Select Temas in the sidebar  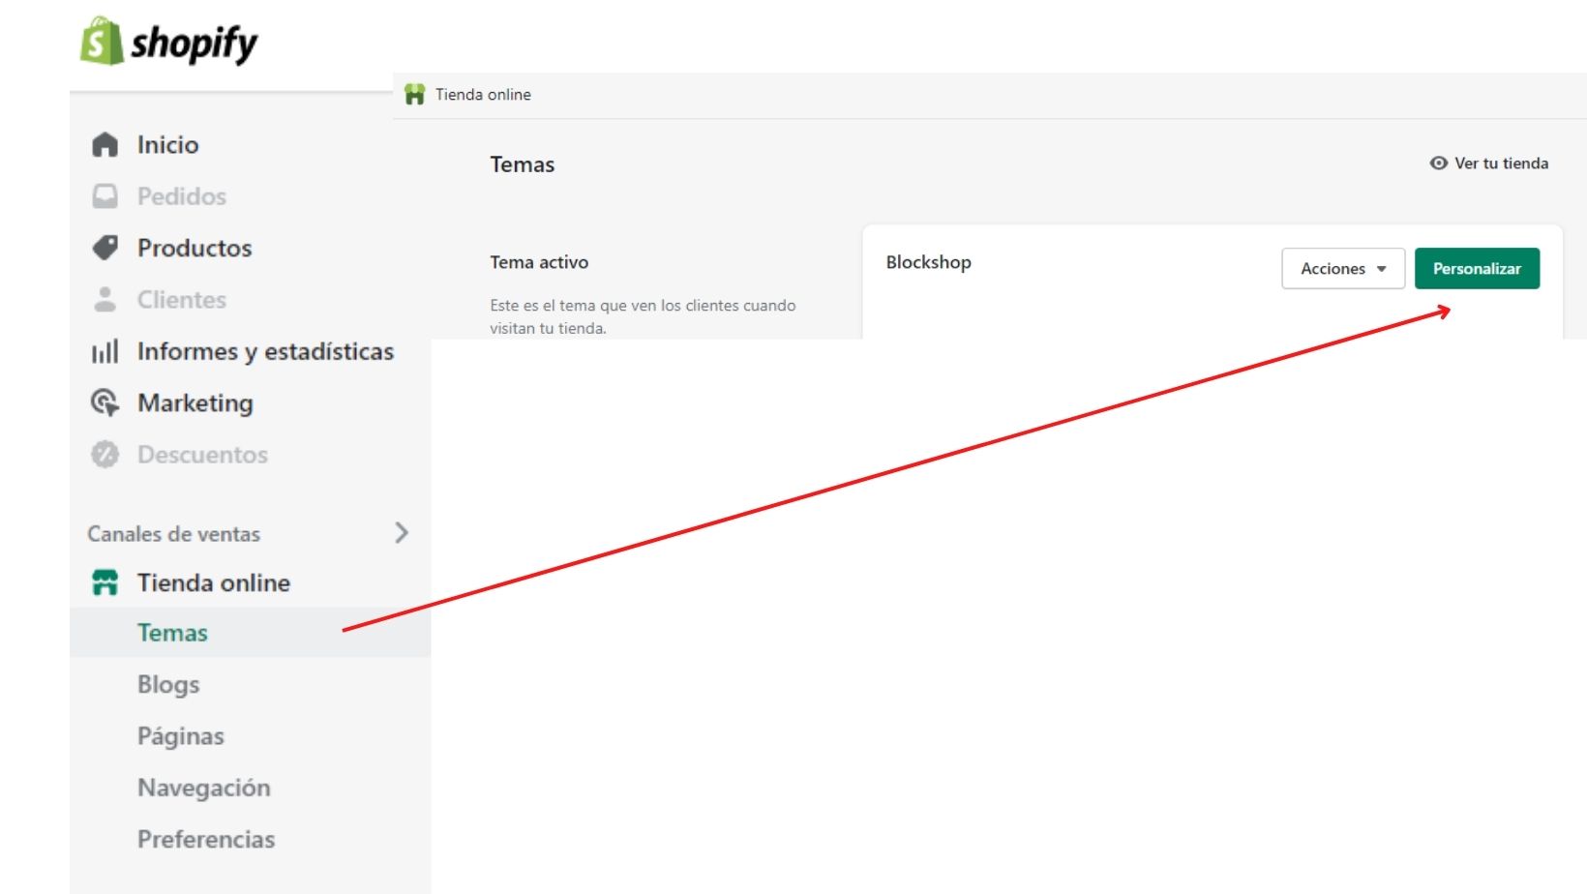[172, 633]
